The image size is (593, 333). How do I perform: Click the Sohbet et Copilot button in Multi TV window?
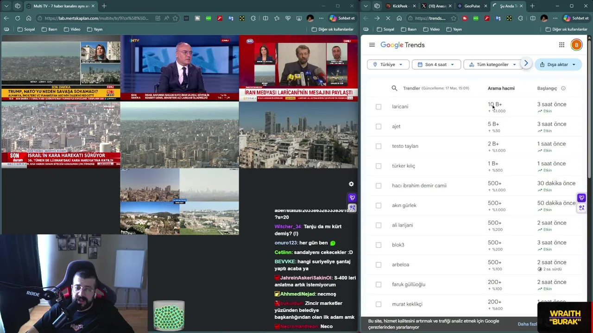(x=342, y=18)
